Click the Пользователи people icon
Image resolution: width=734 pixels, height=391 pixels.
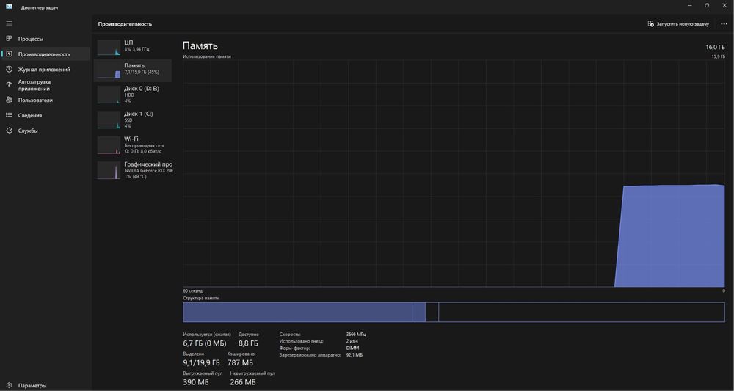(9, 100)
